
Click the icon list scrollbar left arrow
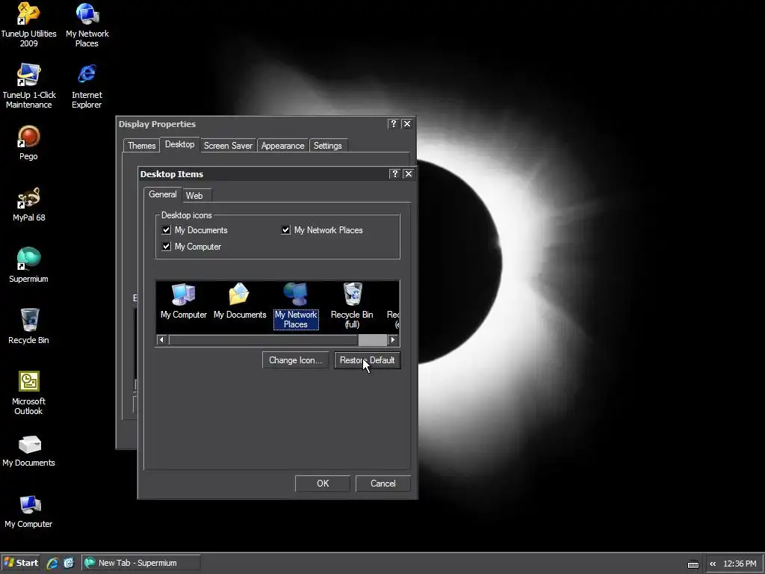pos(162,340)
